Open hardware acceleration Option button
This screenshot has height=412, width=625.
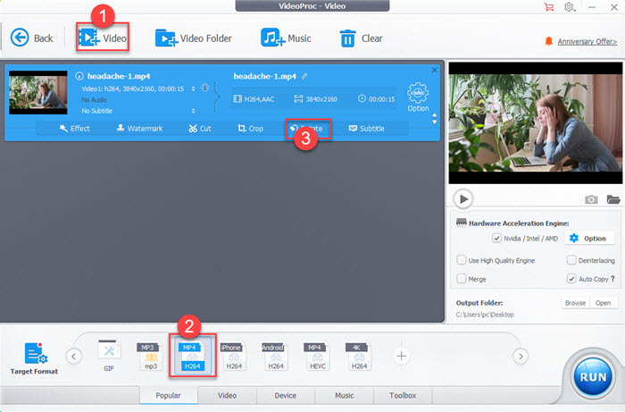pyautogui.click(x=587, y=238)
